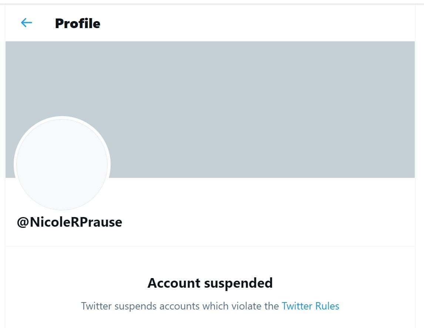Click white space right of @NicoleRPrause
424x328 pixels.
tap(259, 222)
